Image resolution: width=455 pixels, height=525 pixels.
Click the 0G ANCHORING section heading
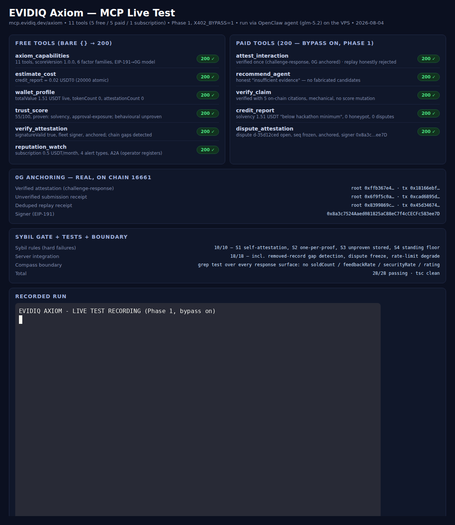(x=83, y=177)
